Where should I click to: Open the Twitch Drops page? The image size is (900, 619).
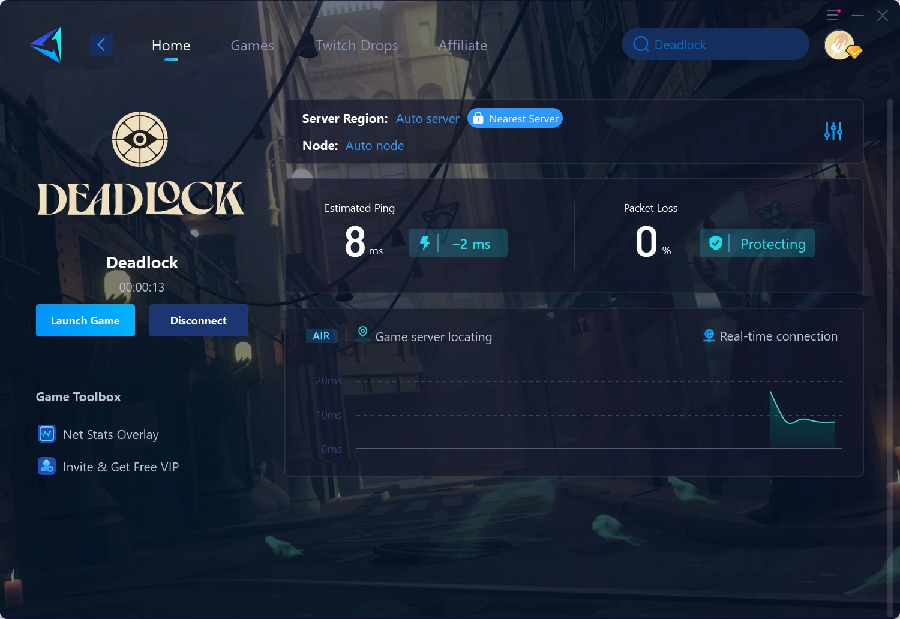coord(357,45)
